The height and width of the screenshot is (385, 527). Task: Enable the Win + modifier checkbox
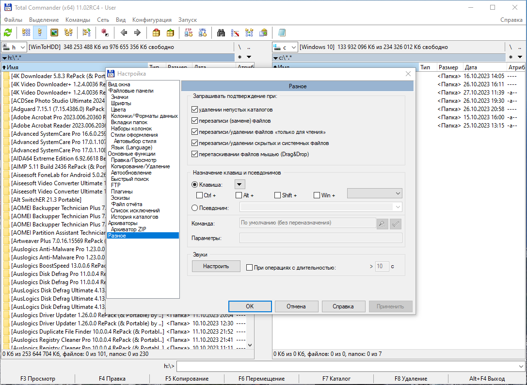coord(317,195)
